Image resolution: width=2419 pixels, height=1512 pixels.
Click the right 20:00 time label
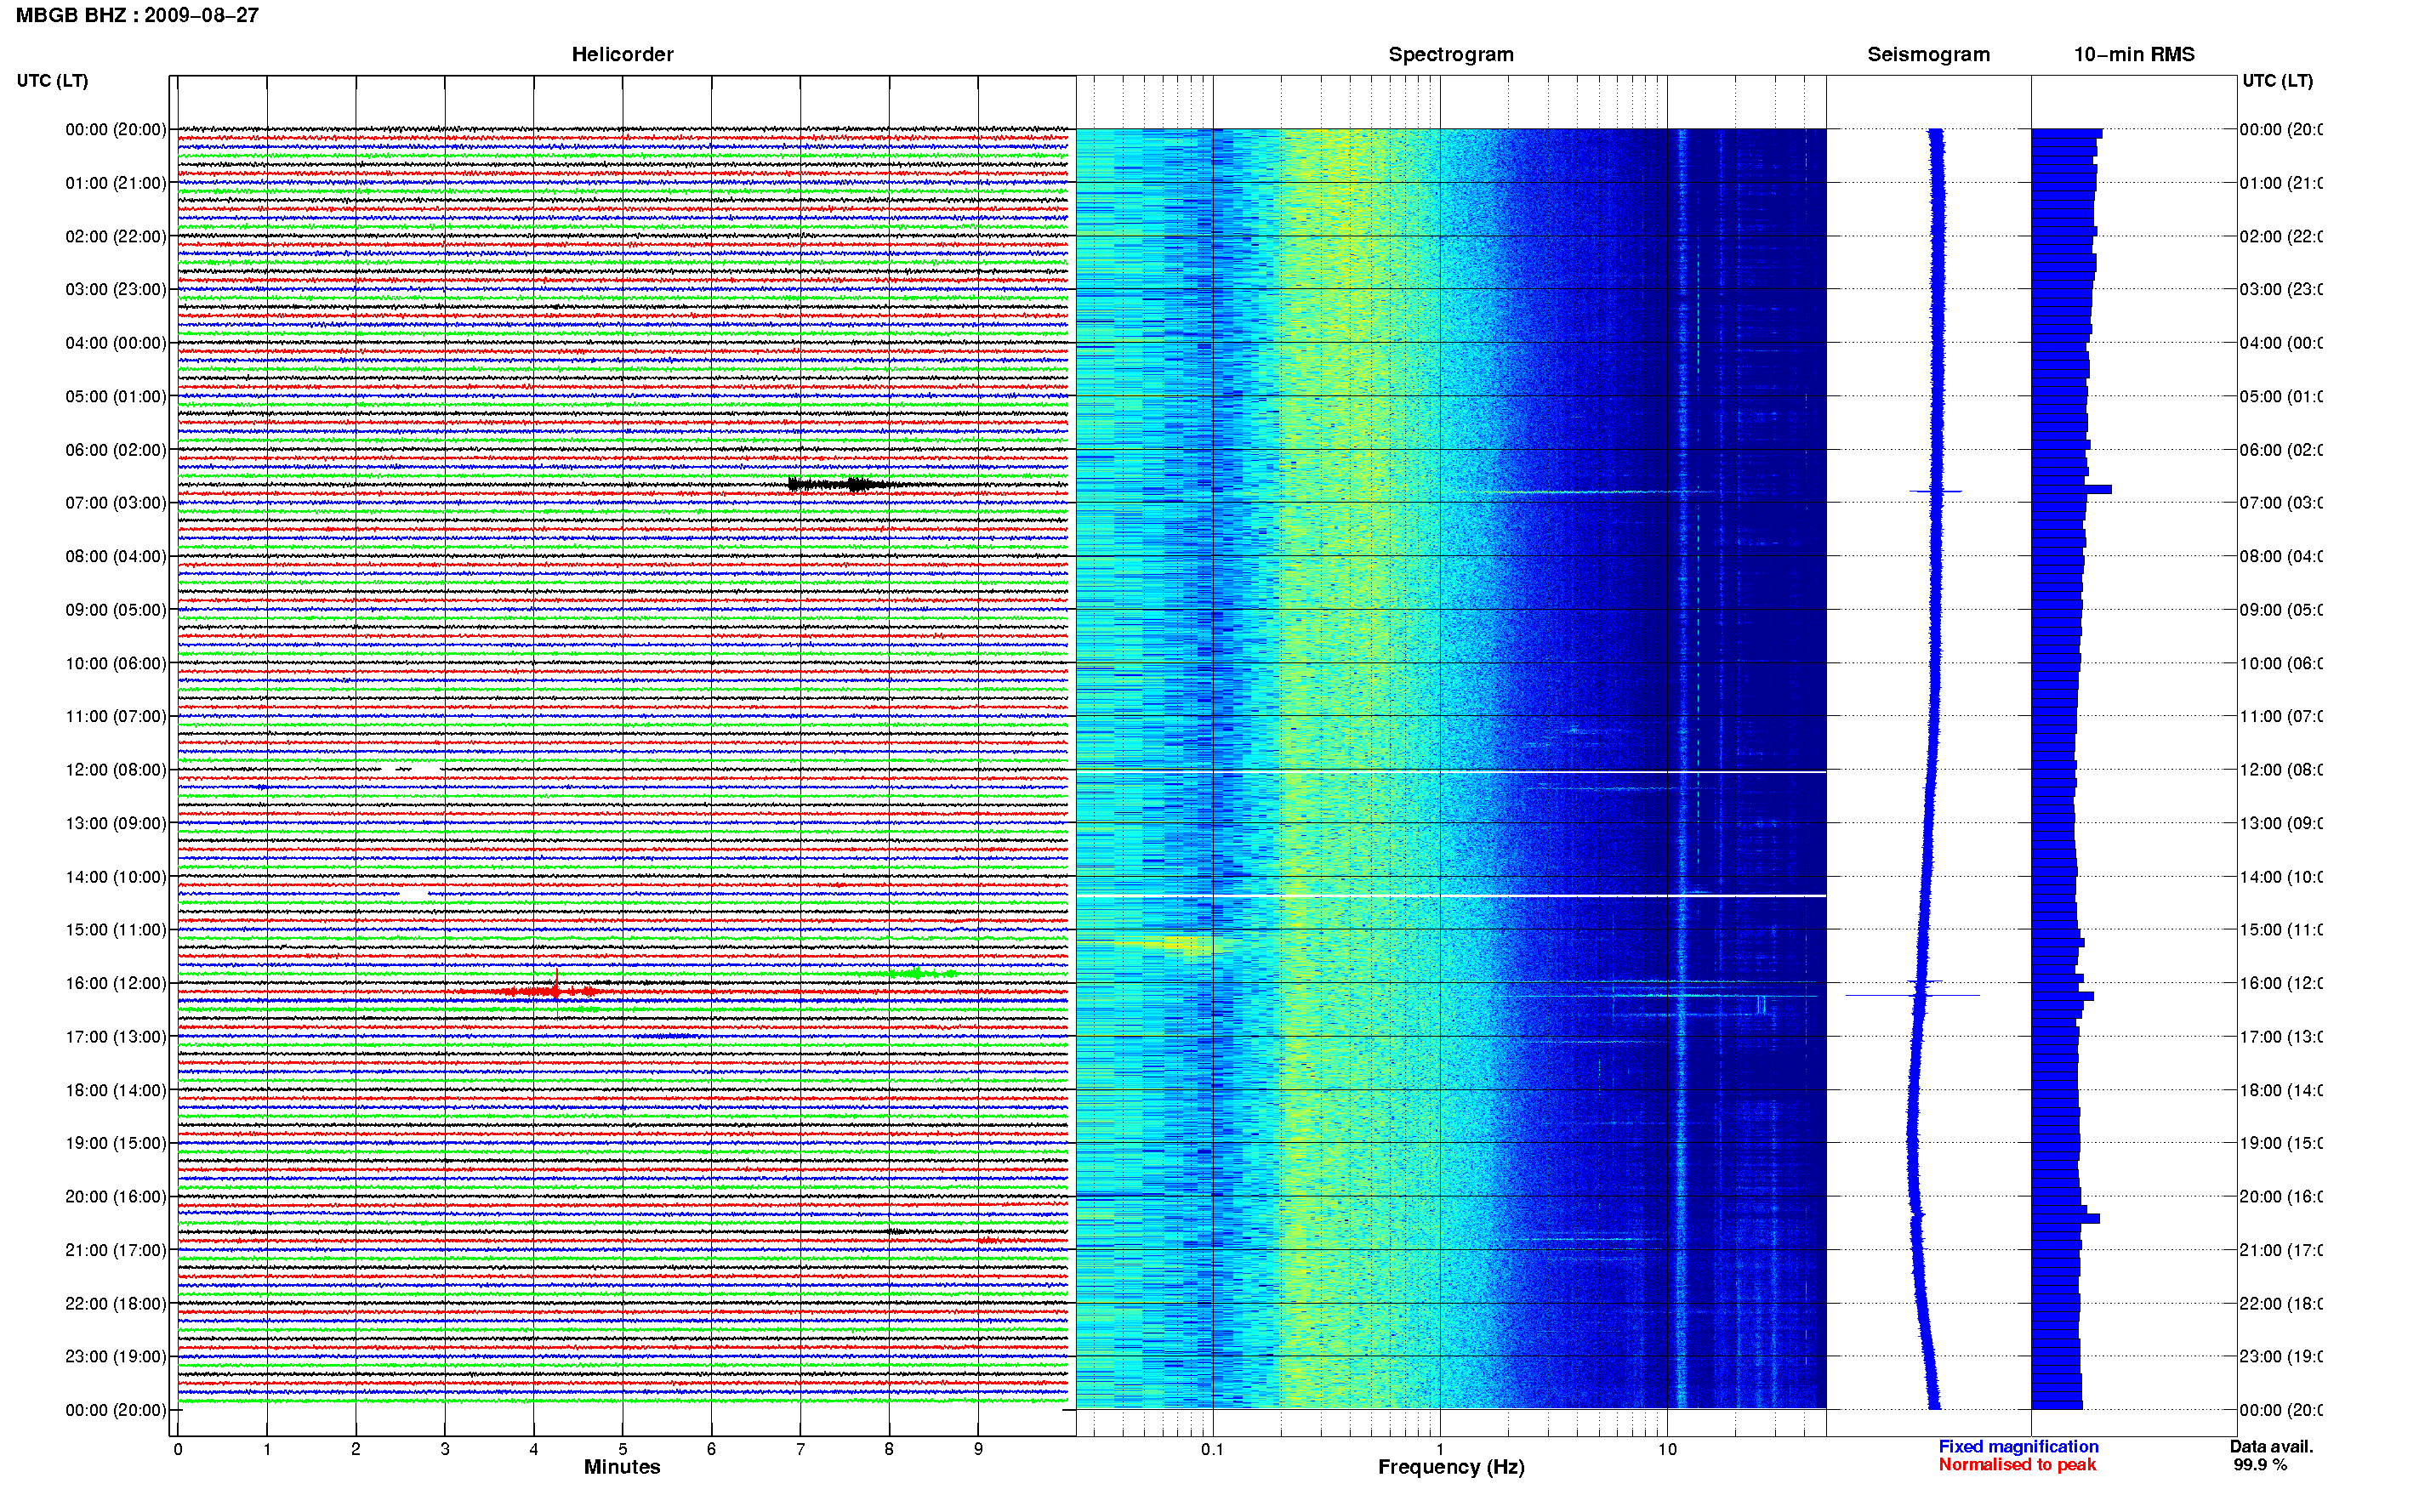pos(2280,1197)
